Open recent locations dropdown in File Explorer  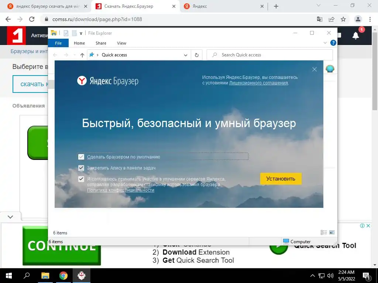click(75, 55)
